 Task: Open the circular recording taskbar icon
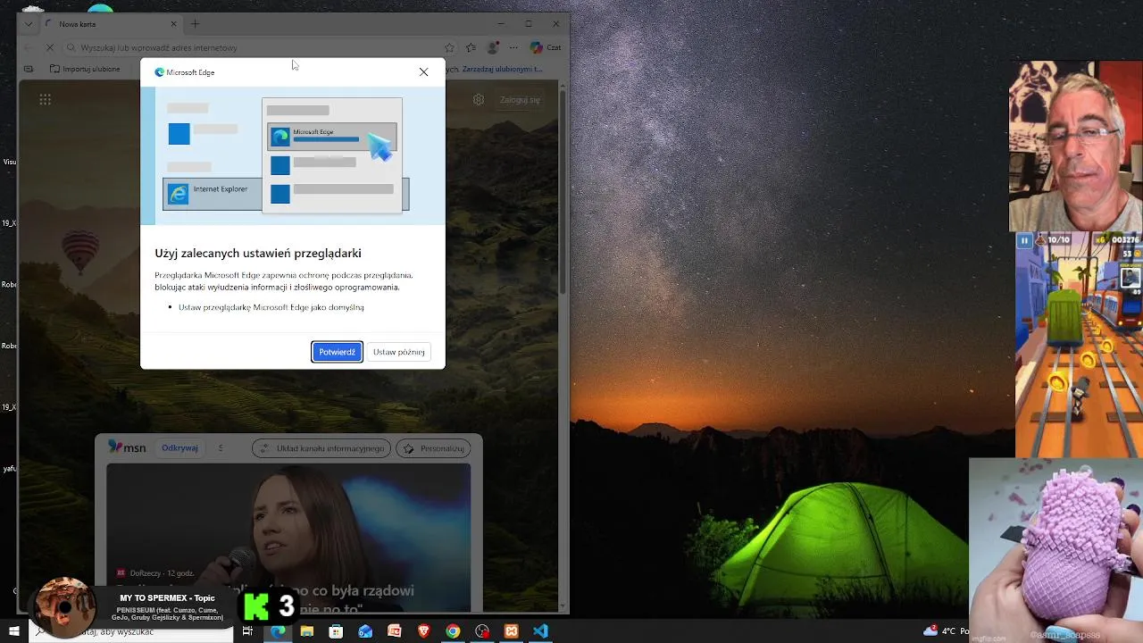(482, 631)
